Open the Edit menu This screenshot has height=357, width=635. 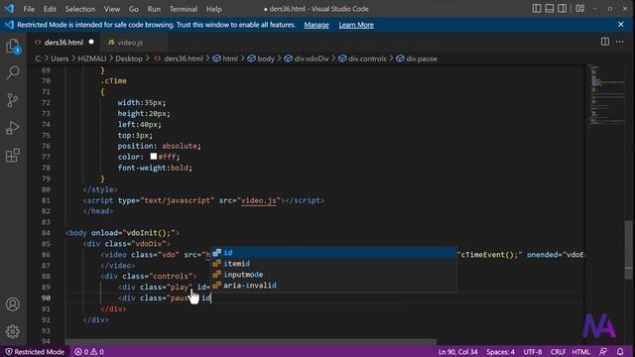pyautogui.click(x=50, y=9)
